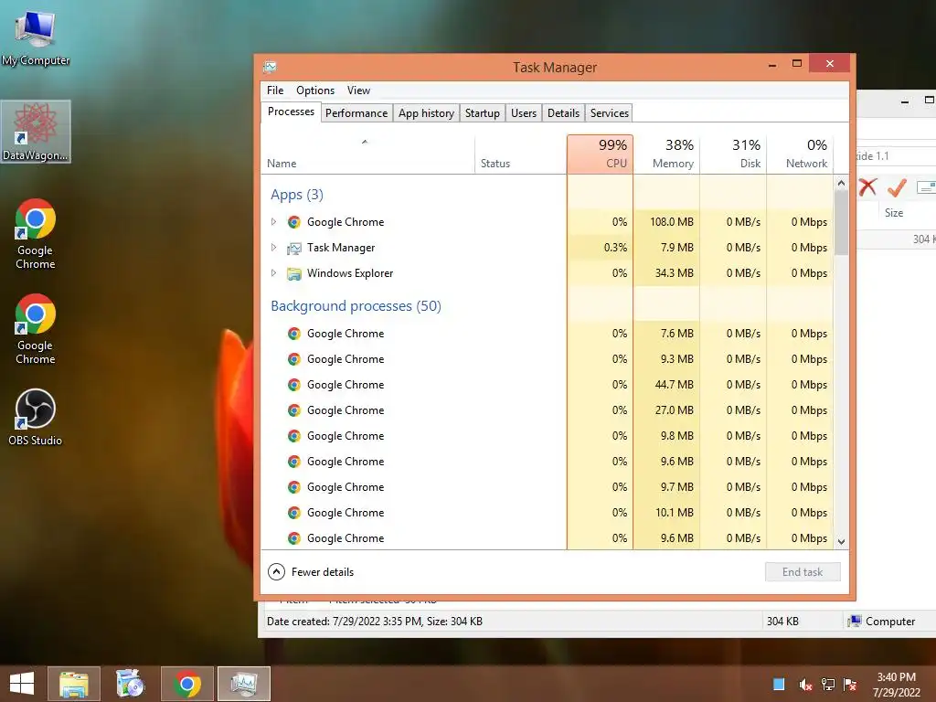Select the Chrome process using 10.1 MB

(547, 513)
